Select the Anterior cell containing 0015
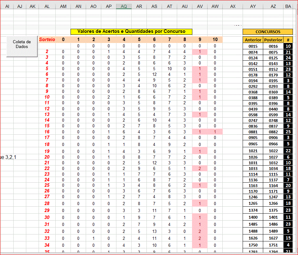 253,46
